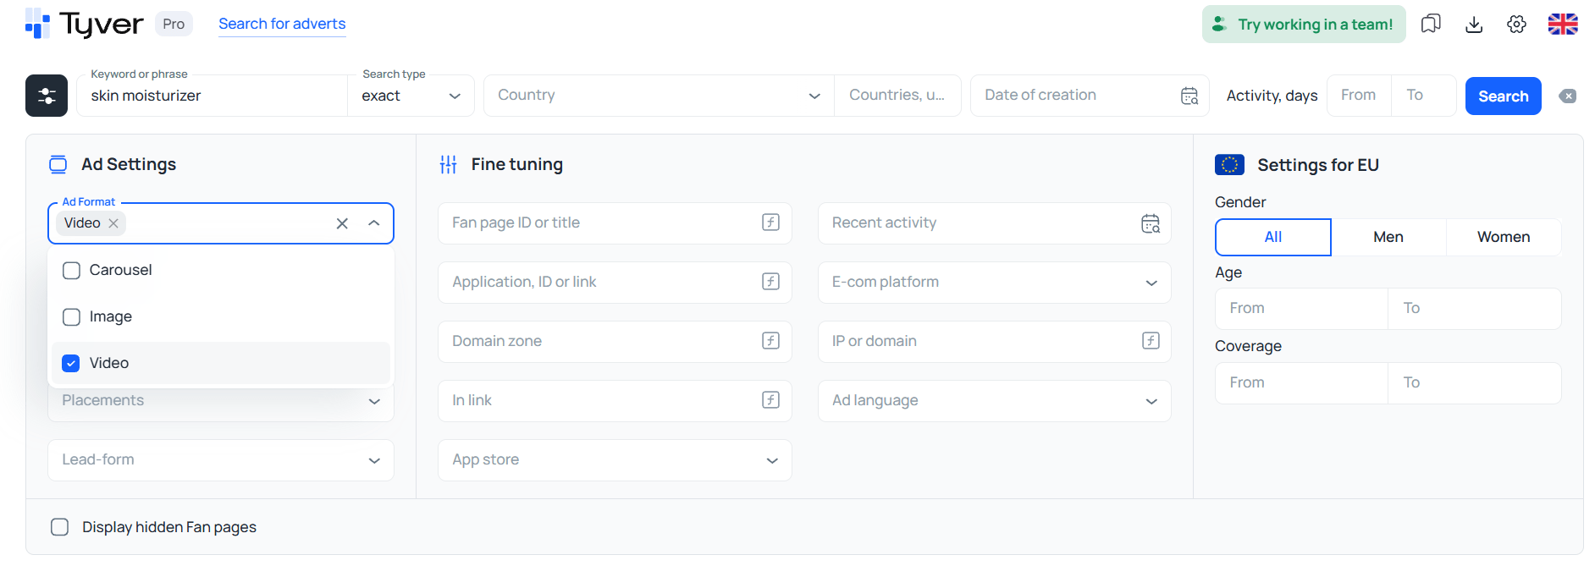Click the EU flag icon
1595x577 pixels.
[1229, 164]
